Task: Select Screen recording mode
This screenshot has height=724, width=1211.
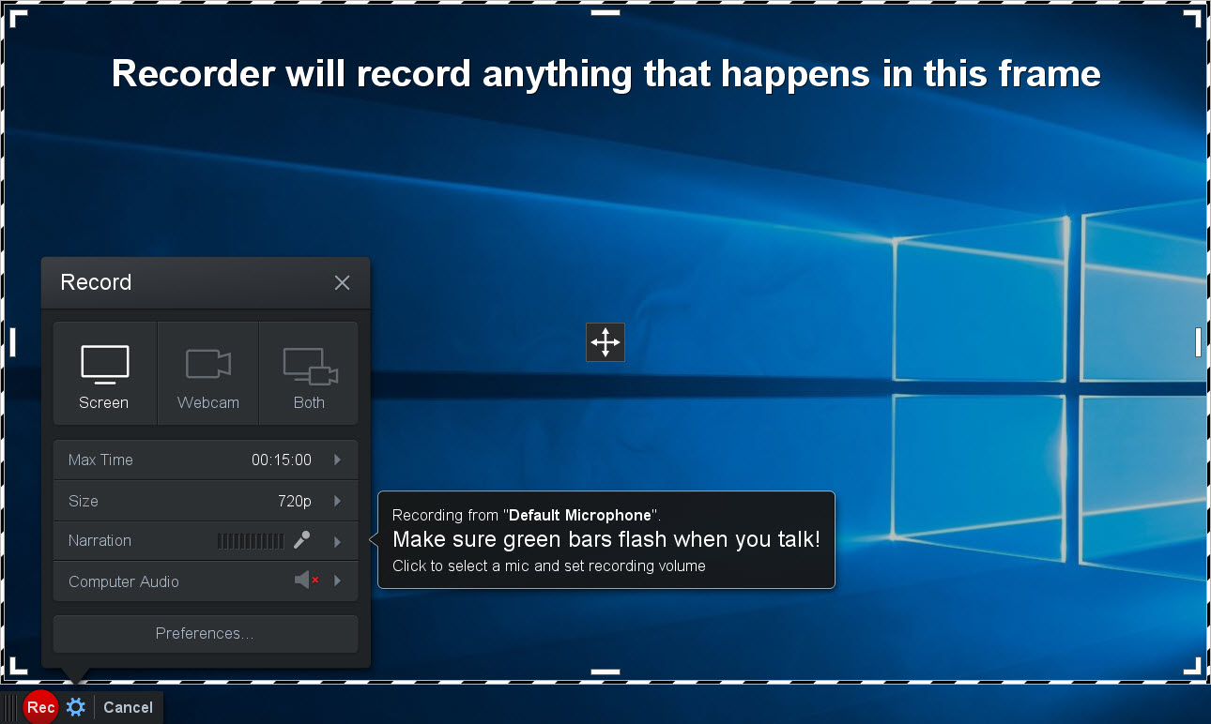Action: (x=105, y=373)
